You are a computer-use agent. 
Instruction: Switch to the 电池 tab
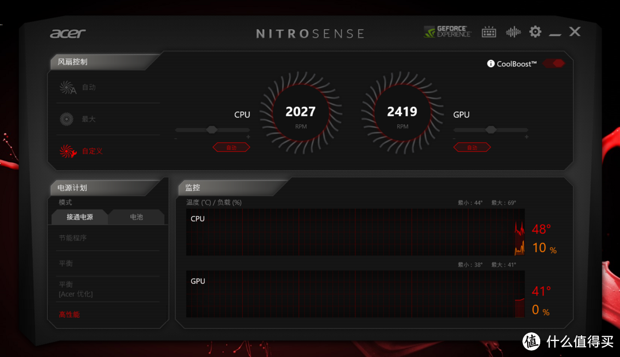[x=137, y=217]
